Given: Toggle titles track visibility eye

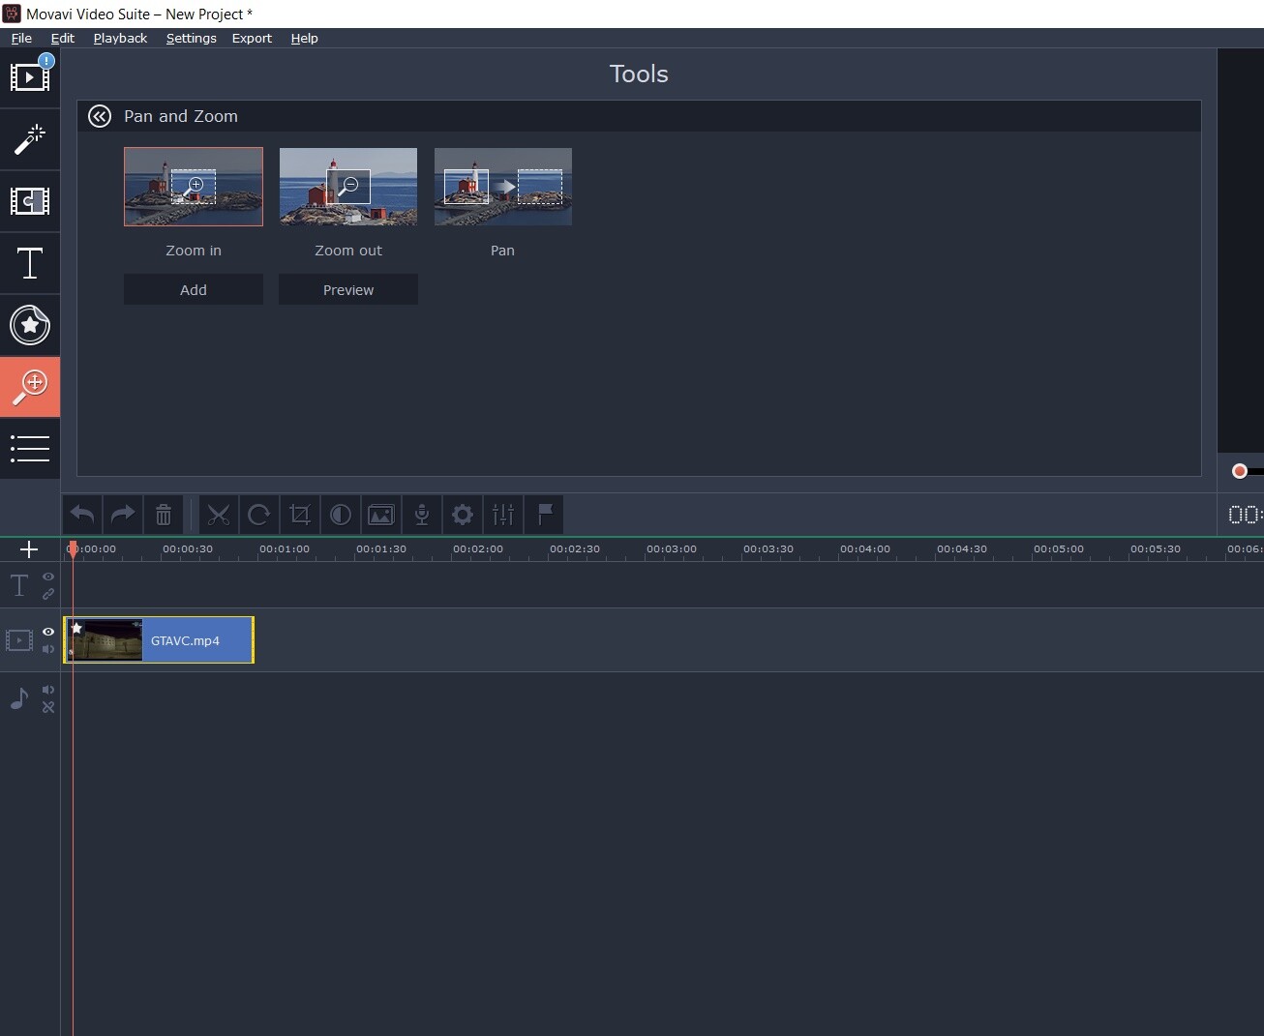Looking at the screenshot, I should 48,577.
